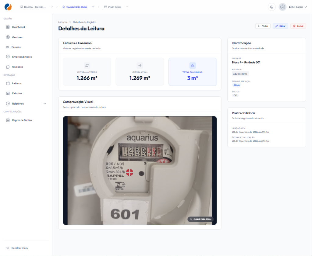312x256 pixels.
Task: Follow the Leituras breadcrumb link
Action: click(x=63, y=22)
